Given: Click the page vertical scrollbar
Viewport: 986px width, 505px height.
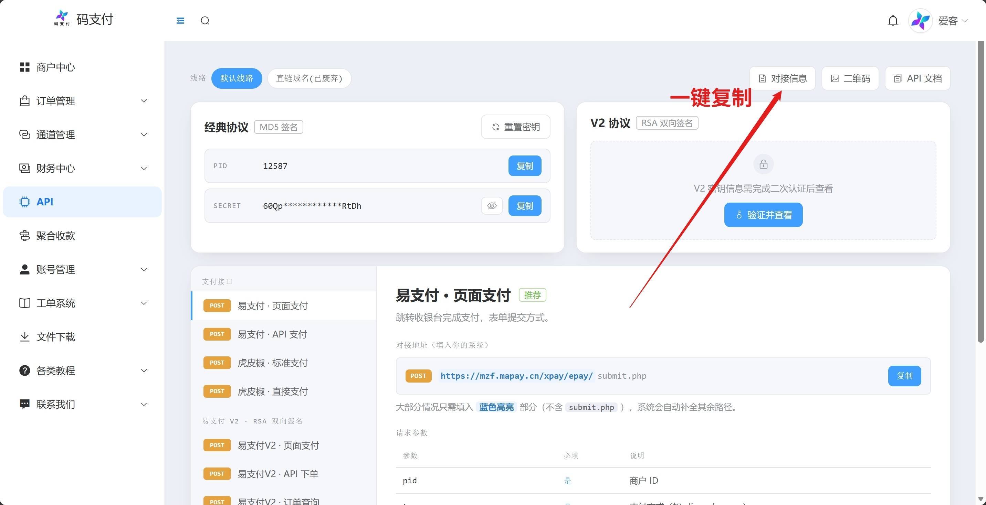Looking at the screenshot, I should point(980,192).
